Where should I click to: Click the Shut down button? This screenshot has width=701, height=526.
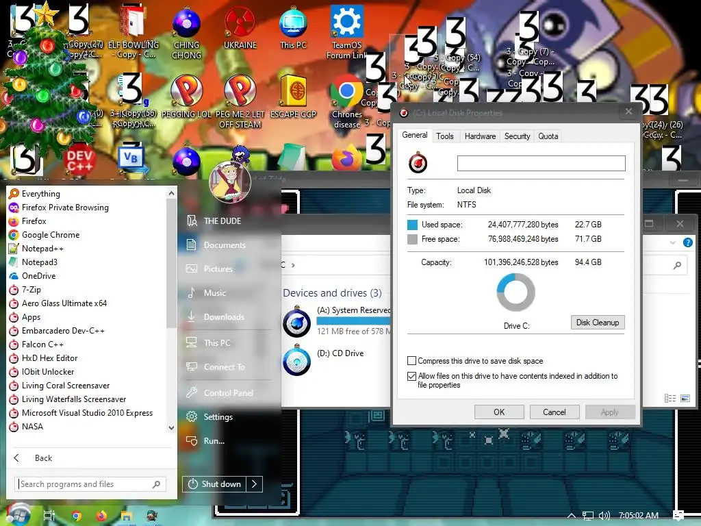click(214, 484)
